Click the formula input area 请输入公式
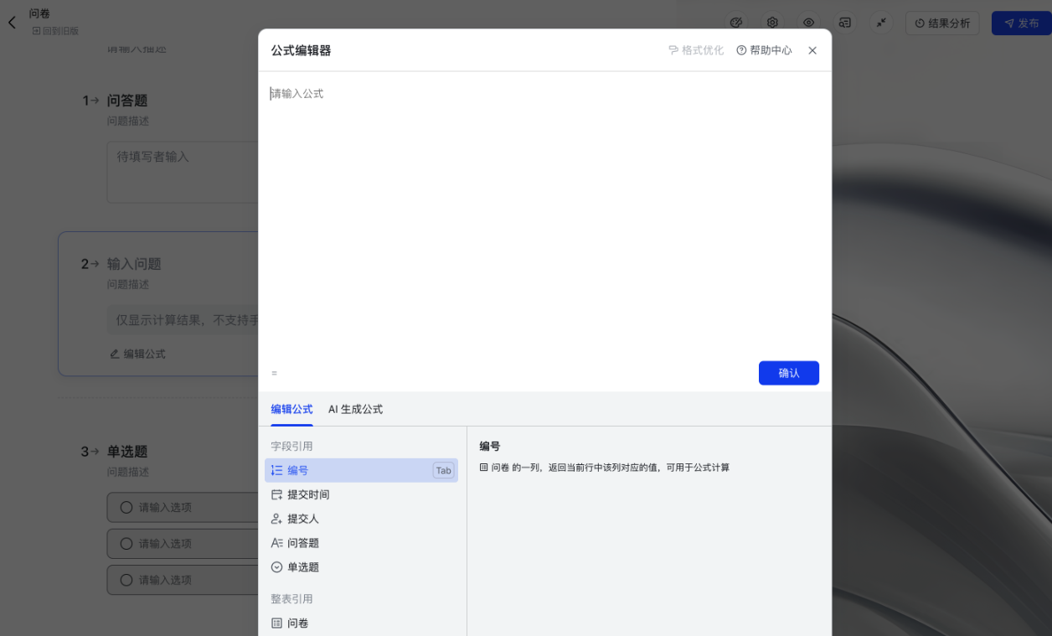This screenshot has height=636, width=1052. click(x=544, y=214)
